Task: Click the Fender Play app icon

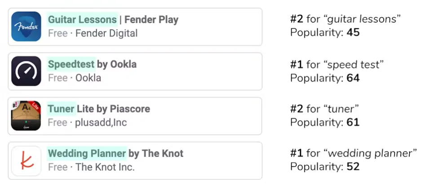Action: coord(27,27)
